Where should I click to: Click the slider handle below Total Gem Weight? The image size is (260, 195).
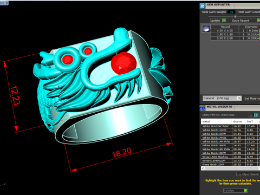(235, 16)
